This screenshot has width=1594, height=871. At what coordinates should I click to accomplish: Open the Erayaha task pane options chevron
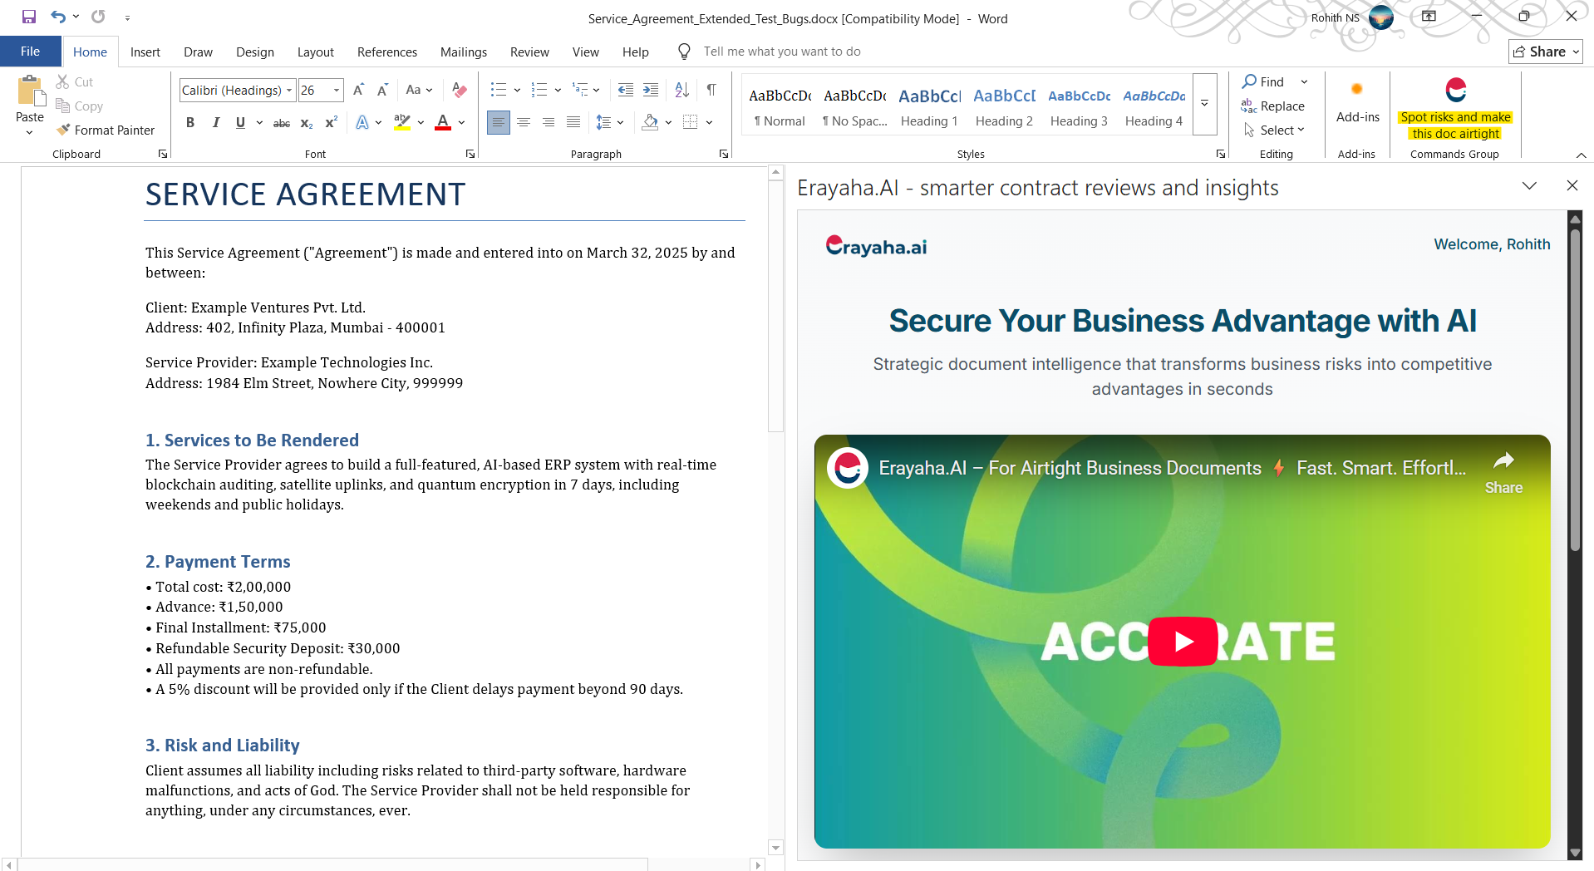[x=1529, y=185]
